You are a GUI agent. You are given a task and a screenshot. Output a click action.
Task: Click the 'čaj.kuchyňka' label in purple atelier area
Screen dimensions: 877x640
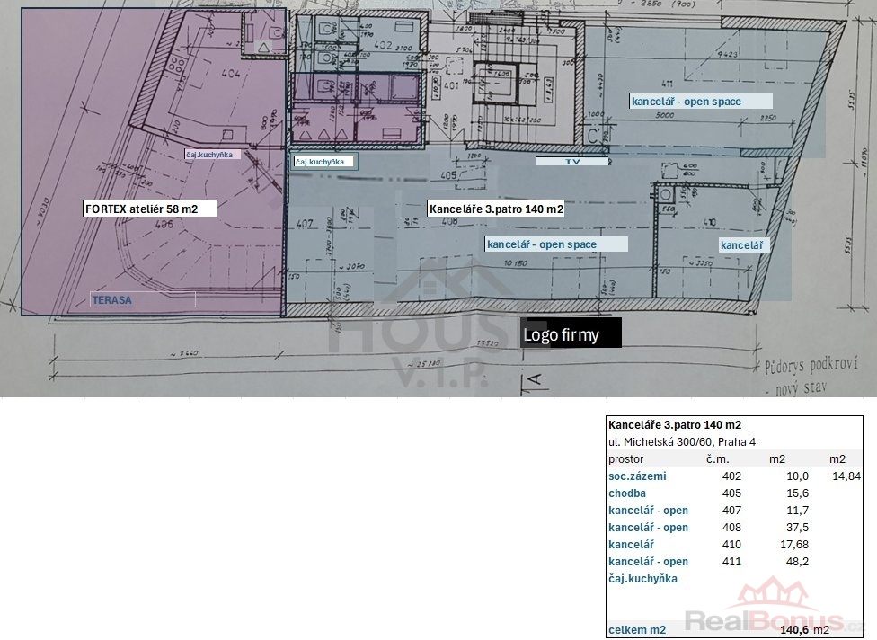211,155
